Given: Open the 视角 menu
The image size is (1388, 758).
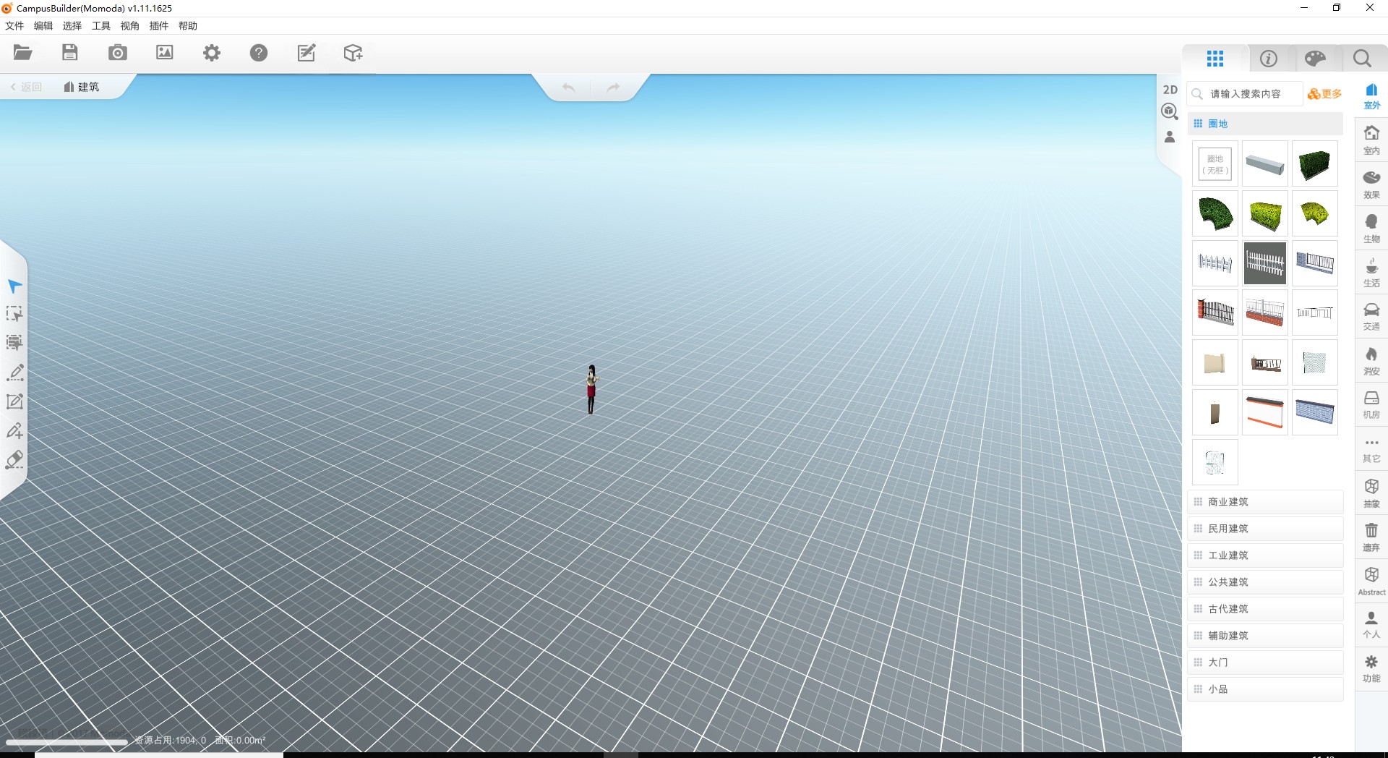Looking at the screenshot, I should [130, 26].
